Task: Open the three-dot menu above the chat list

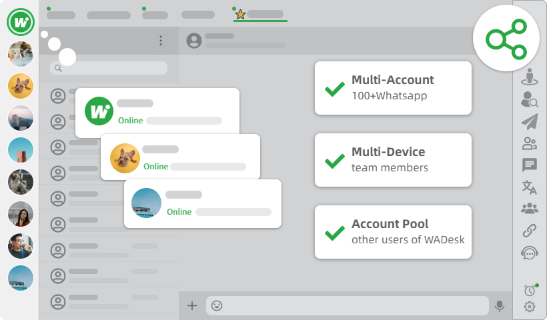Action: pos(161,41)
